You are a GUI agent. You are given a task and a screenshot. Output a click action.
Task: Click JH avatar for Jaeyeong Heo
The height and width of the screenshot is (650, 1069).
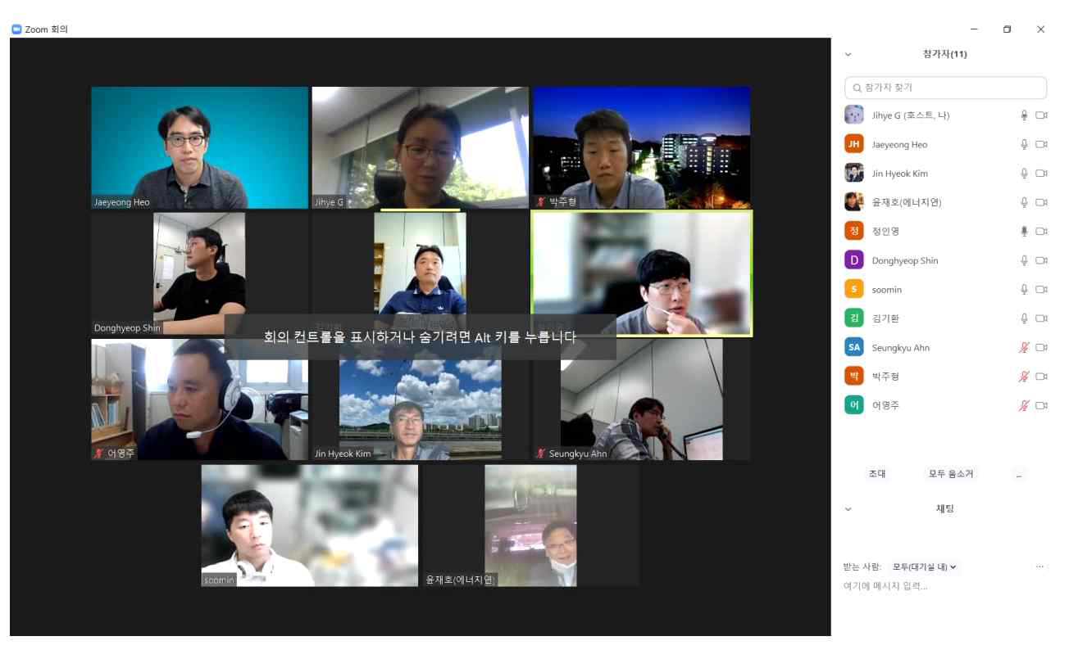pyautogui.click(x=854, y=144)
